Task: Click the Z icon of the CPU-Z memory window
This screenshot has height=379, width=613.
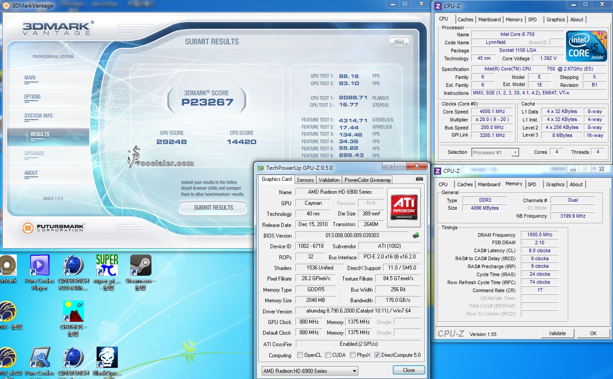Action: (438, 171)
